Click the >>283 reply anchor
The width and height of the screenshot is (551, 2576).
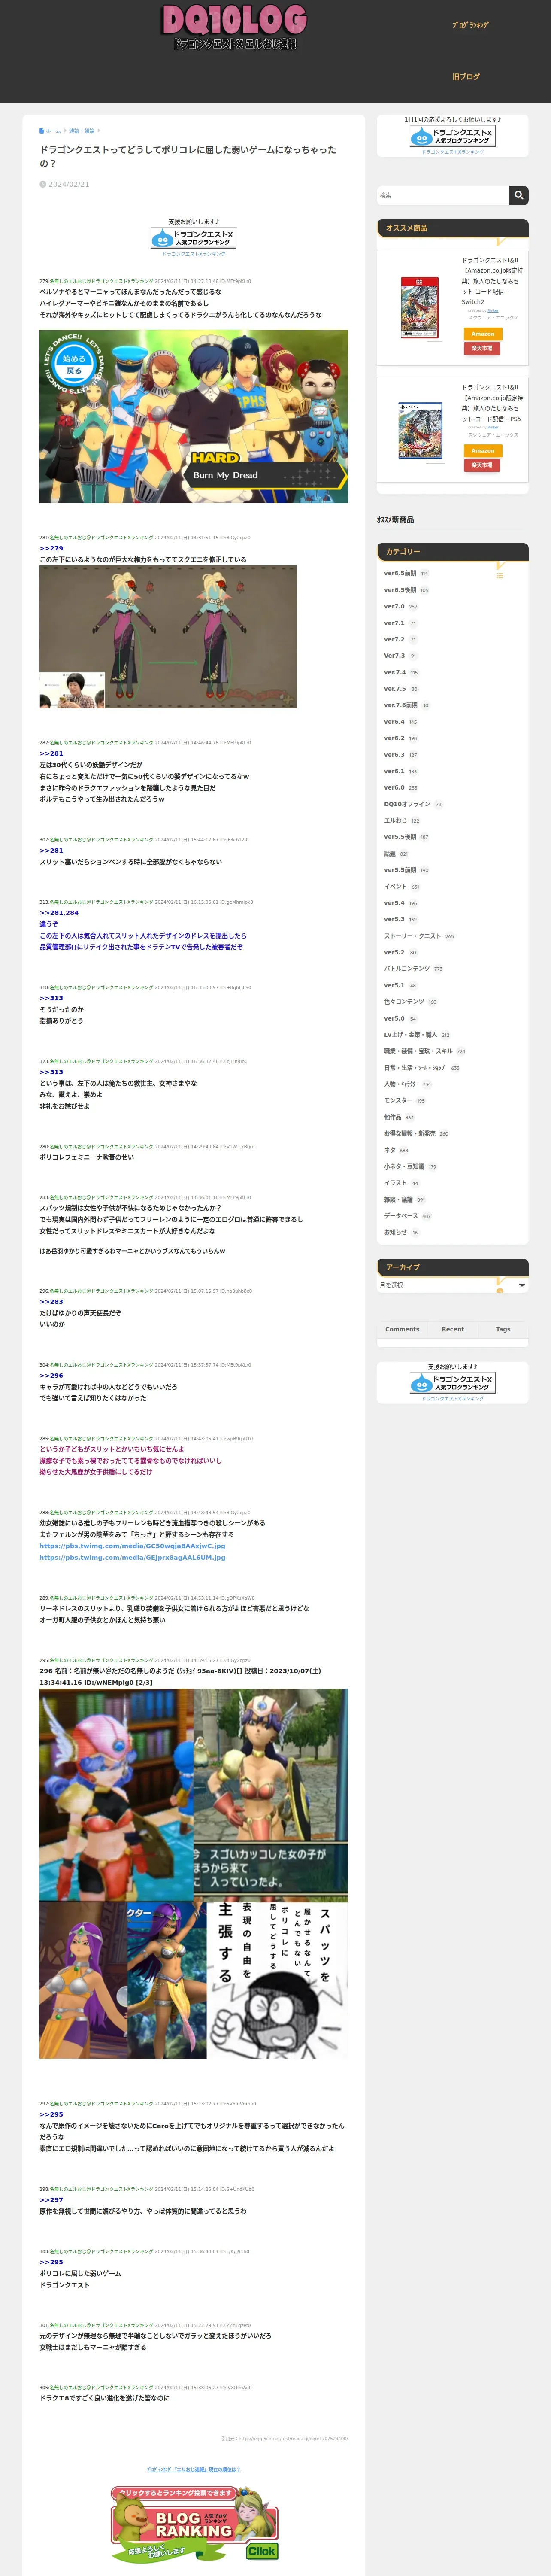[x=51, y=1302]
